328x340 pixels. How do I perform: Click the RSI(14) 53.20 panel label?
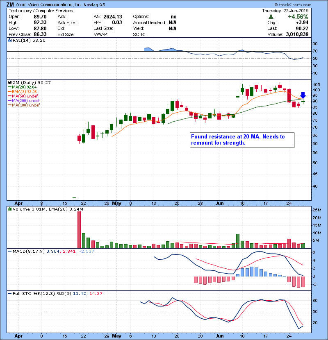(29, 40)
